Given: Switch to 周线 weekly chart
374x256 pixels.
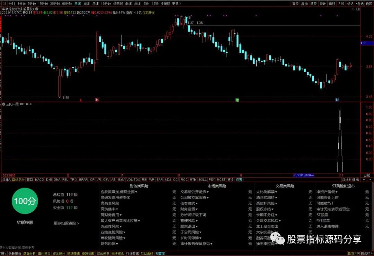Looking at the screenshot, I should (x=87, y=3).
